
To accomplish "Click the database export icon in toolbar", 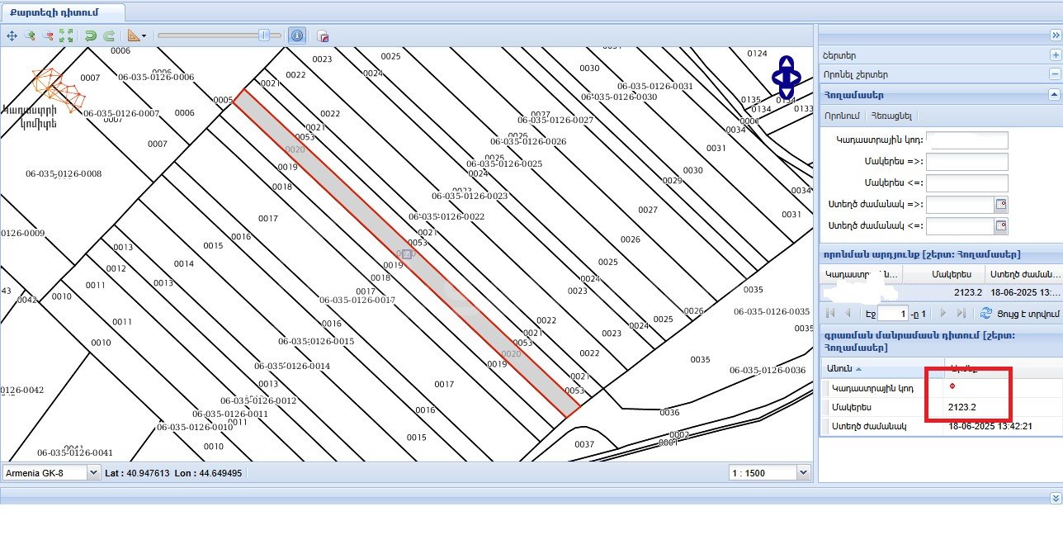I will tap(323, 36).
